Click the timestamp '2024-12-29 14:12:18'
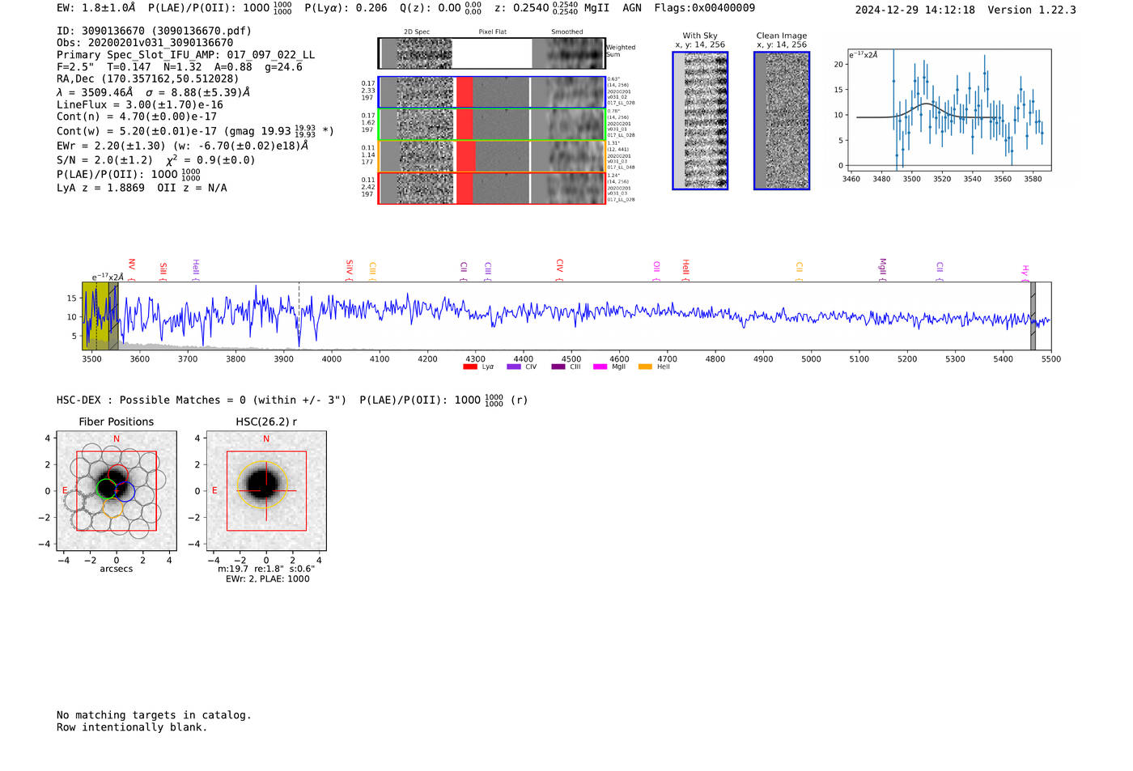Screen dimensions: 1133x771 (x=915, y=10)
